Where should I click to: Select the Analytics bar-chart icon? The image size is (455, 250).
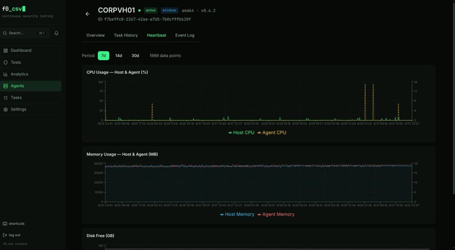pyautogui.click(x=5, y=74)
